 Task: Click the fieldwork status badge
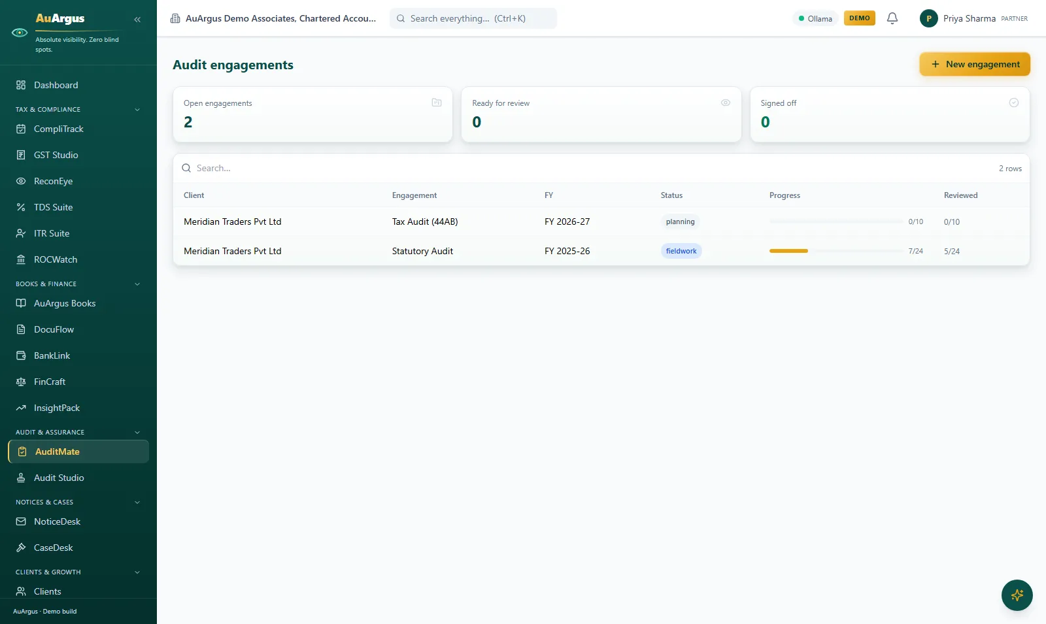pos(681,251)
